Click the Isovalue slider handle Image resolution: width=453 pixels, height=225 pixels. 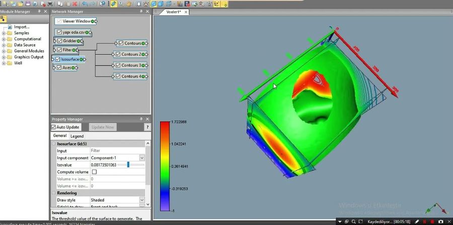[x=128, y=164]
